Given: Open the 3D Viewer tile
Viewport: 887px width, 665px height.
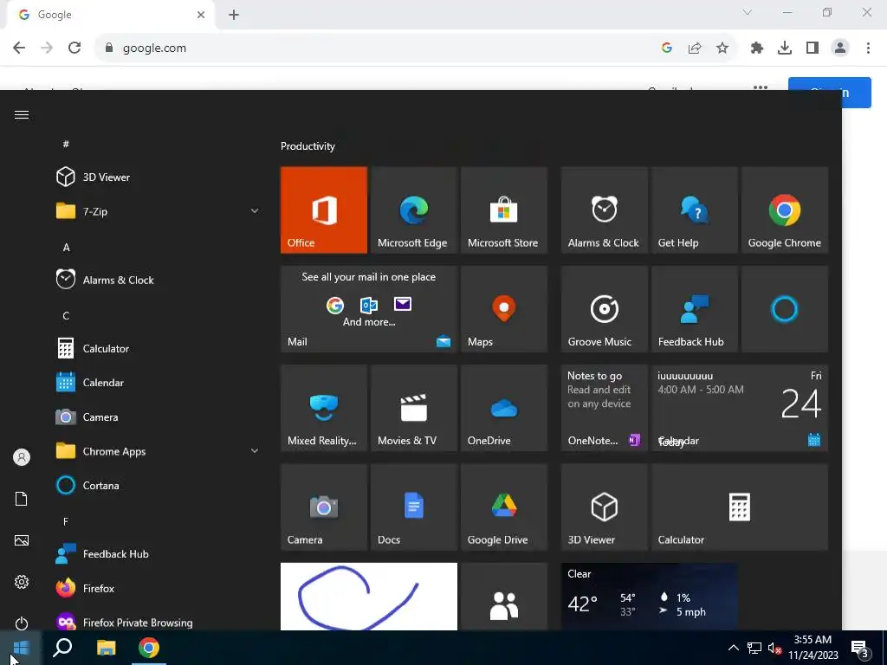Looking at the screenshot, I should pos(604,507).
